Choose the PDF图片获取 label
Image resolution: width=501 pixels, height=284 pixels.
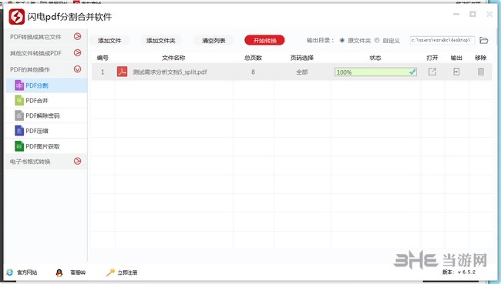(x=42, y=146)
